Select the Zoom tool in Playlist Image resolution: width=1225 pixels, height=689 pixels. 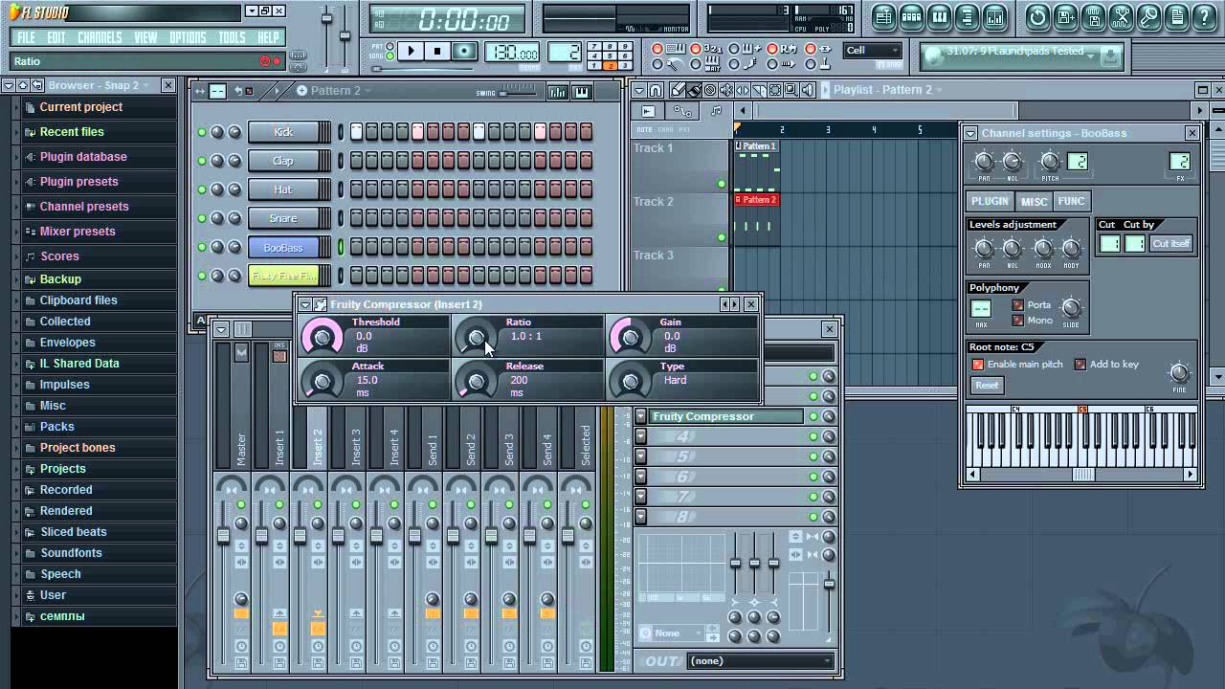[791, 90]
